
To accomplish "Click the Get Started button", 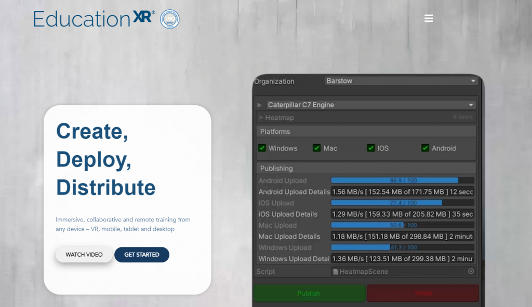I will click(x=142, y=255).
